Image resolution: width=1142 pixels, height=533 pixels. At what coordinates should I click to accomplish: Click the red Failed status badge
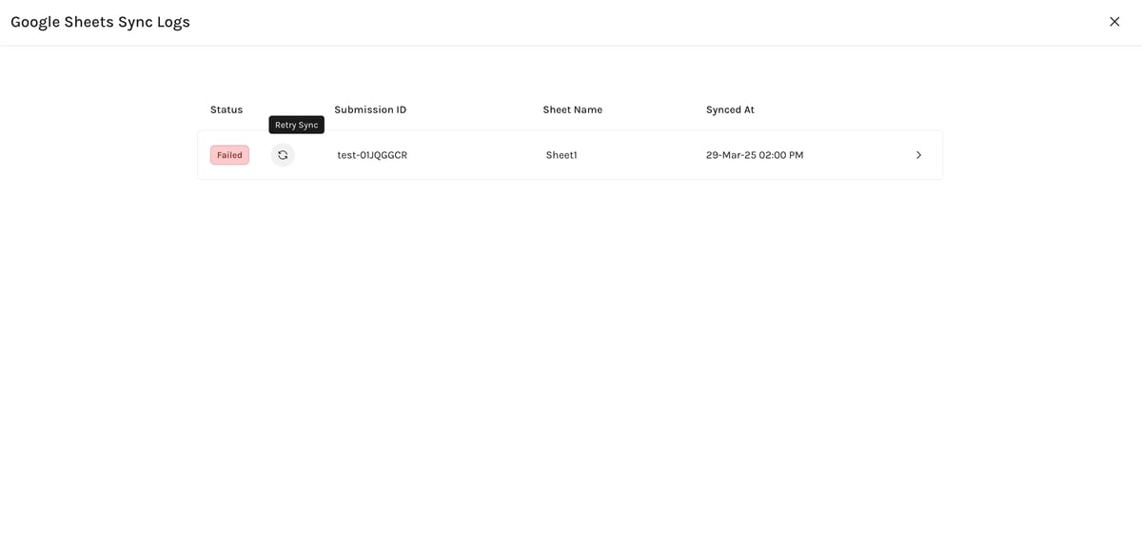click(229, 155)
